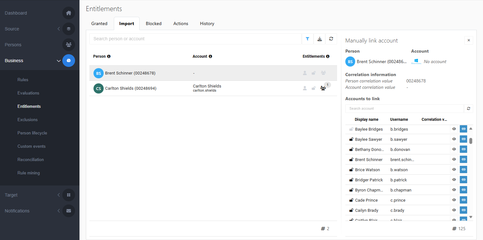Refresh the accounts to link list
Screen dimensions: 483x240
coord(468,108)
